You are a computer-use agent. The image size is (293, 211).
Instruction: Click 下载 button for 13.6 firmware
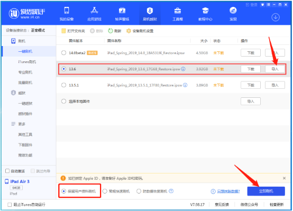(251, 69)
